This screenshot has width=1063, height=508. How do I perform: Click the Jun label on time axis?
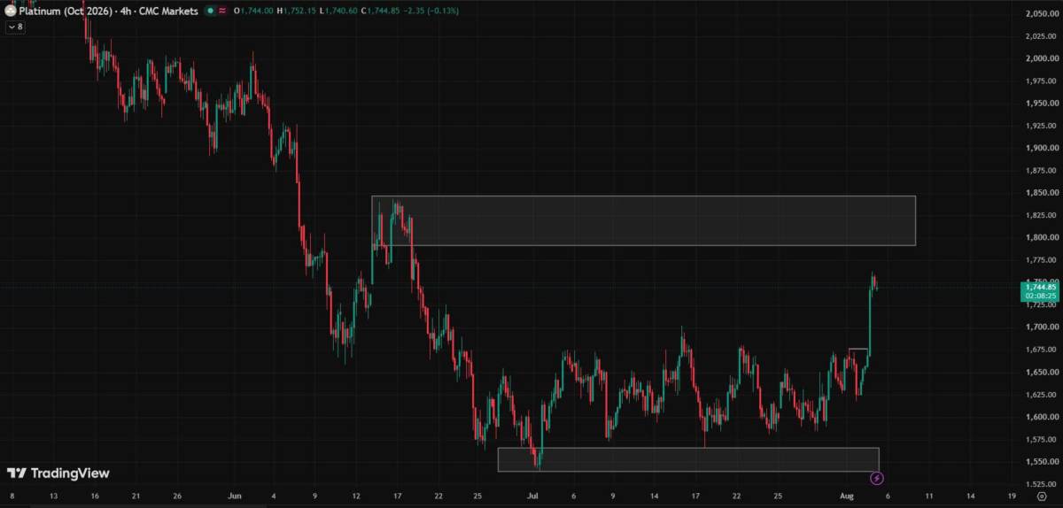tap(234, 496)
